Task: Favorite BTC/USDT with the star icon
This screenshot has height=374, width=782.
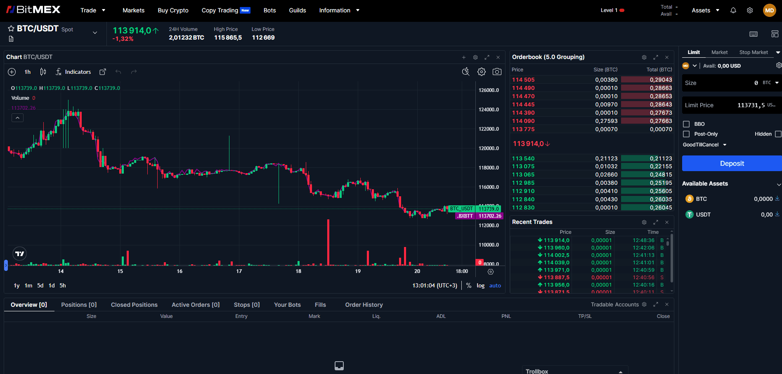Action: (x=11, y=28)
